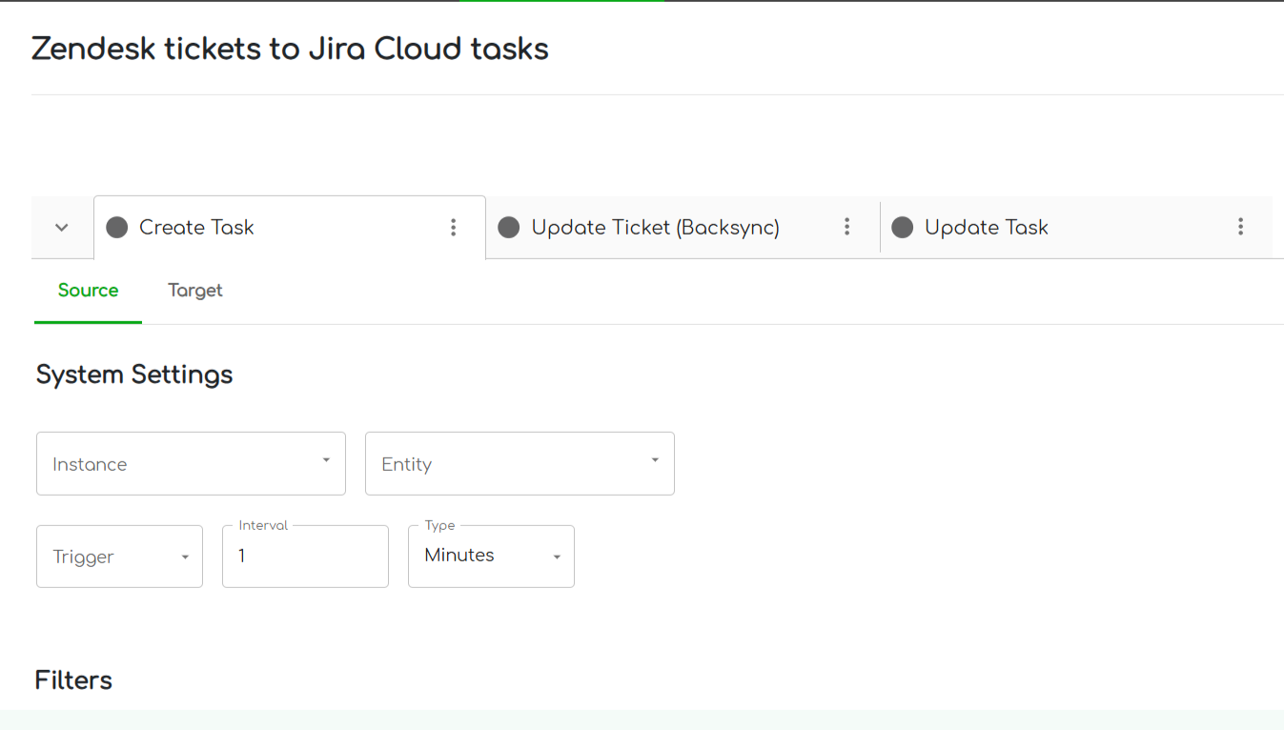Switch to the Update Ticket (Backsync) step
This screenshot has height=730, width=1284.
655,227
